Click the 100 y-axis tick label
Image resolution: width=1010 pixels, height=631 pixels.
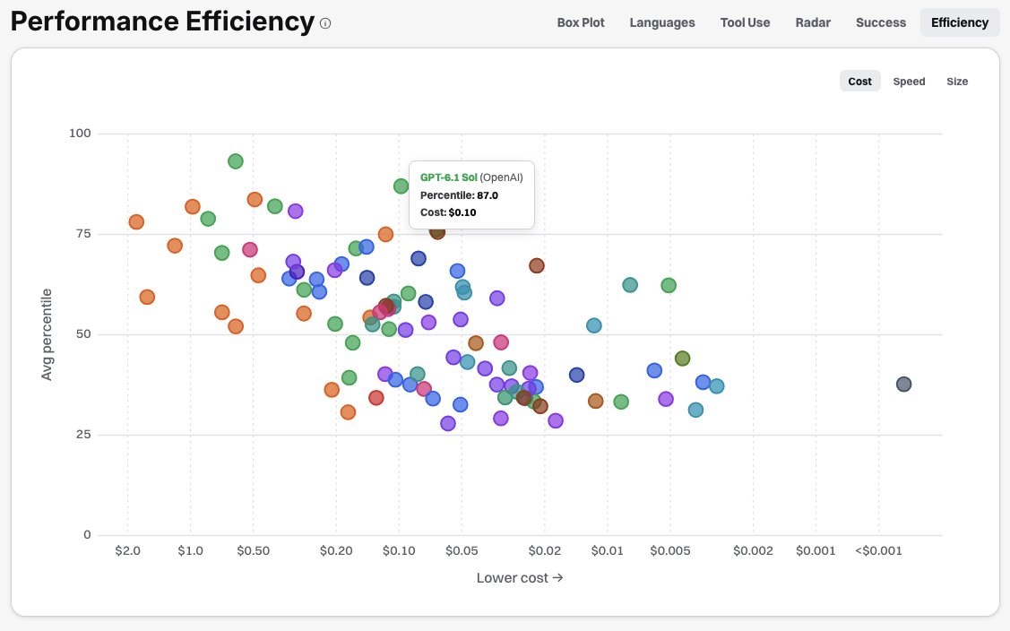click(x=80, y=134)
